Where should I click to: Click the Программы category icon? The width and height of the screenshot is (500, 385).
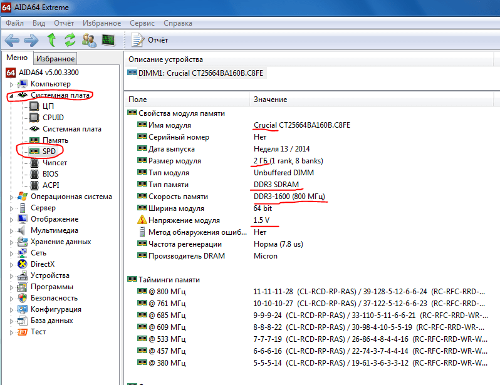[23, 287]
